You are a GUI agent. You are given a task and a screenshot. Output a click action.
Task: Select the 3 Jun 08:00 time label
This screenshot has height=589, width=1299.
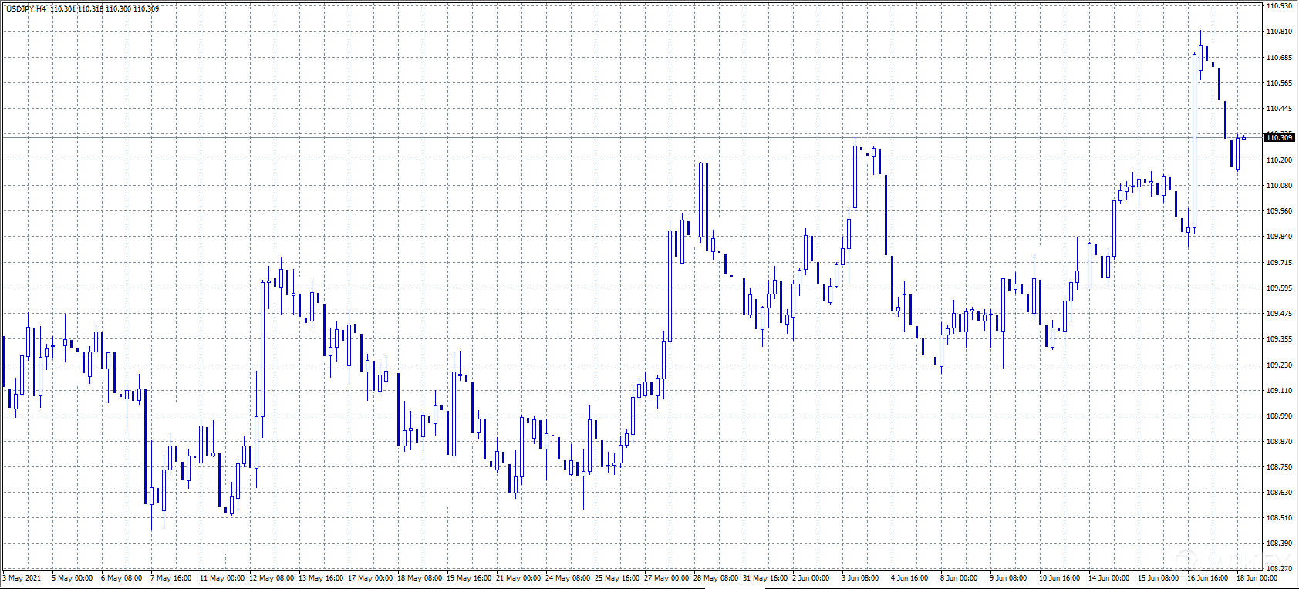(860, 578)
